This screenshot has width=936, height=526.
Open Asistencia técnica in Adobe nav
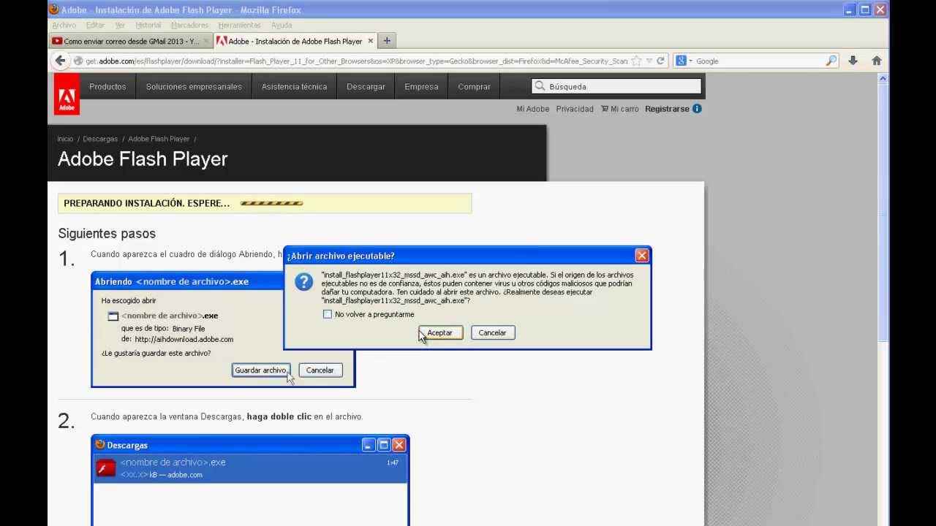pos(295,86)
